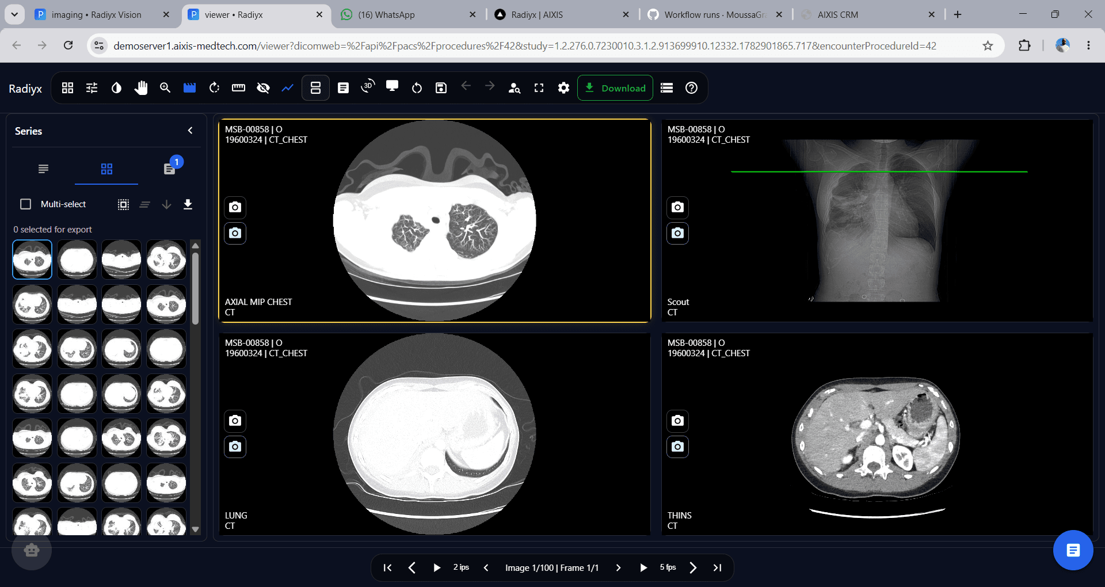Open the chat bubble floating button
This screenshot has height=587, width=1105.
click(x=1073, y=550)
